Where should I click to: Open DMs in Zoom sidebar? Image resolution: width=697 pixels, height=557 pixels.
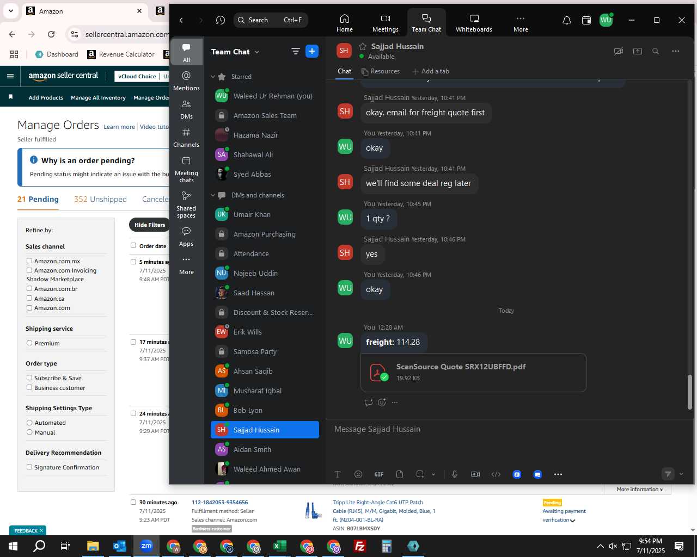coord(186,109)
